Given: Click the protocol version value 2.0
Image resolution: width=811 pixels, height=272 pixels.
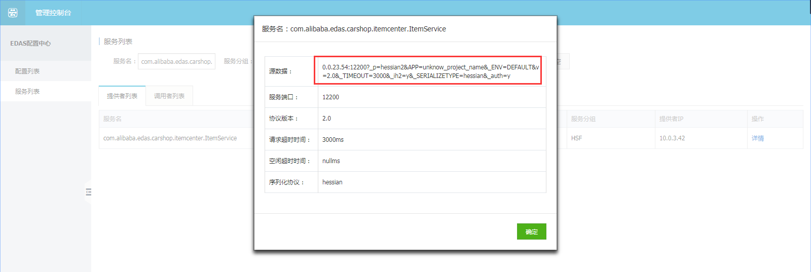Looking at the screenshot, I should pos(326,119).
